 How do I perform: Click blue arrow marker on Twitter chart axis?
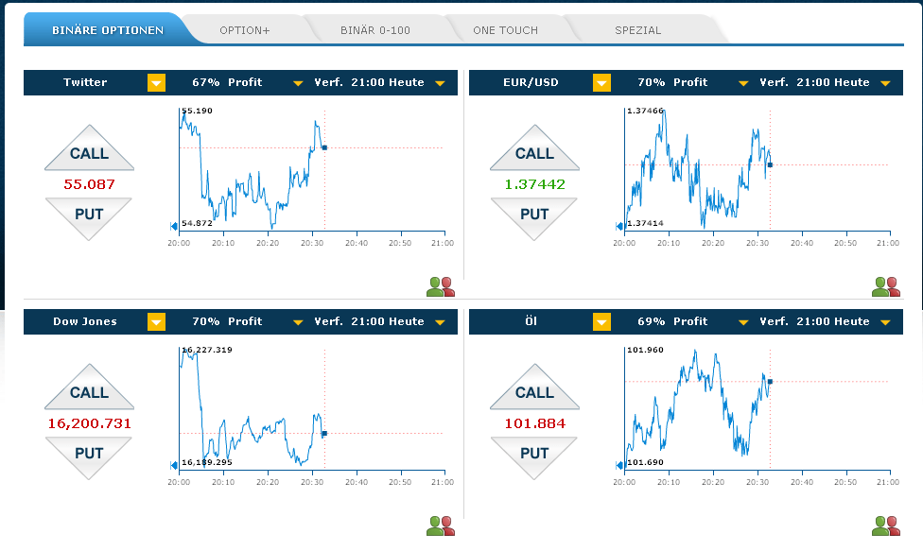point(174,226)
